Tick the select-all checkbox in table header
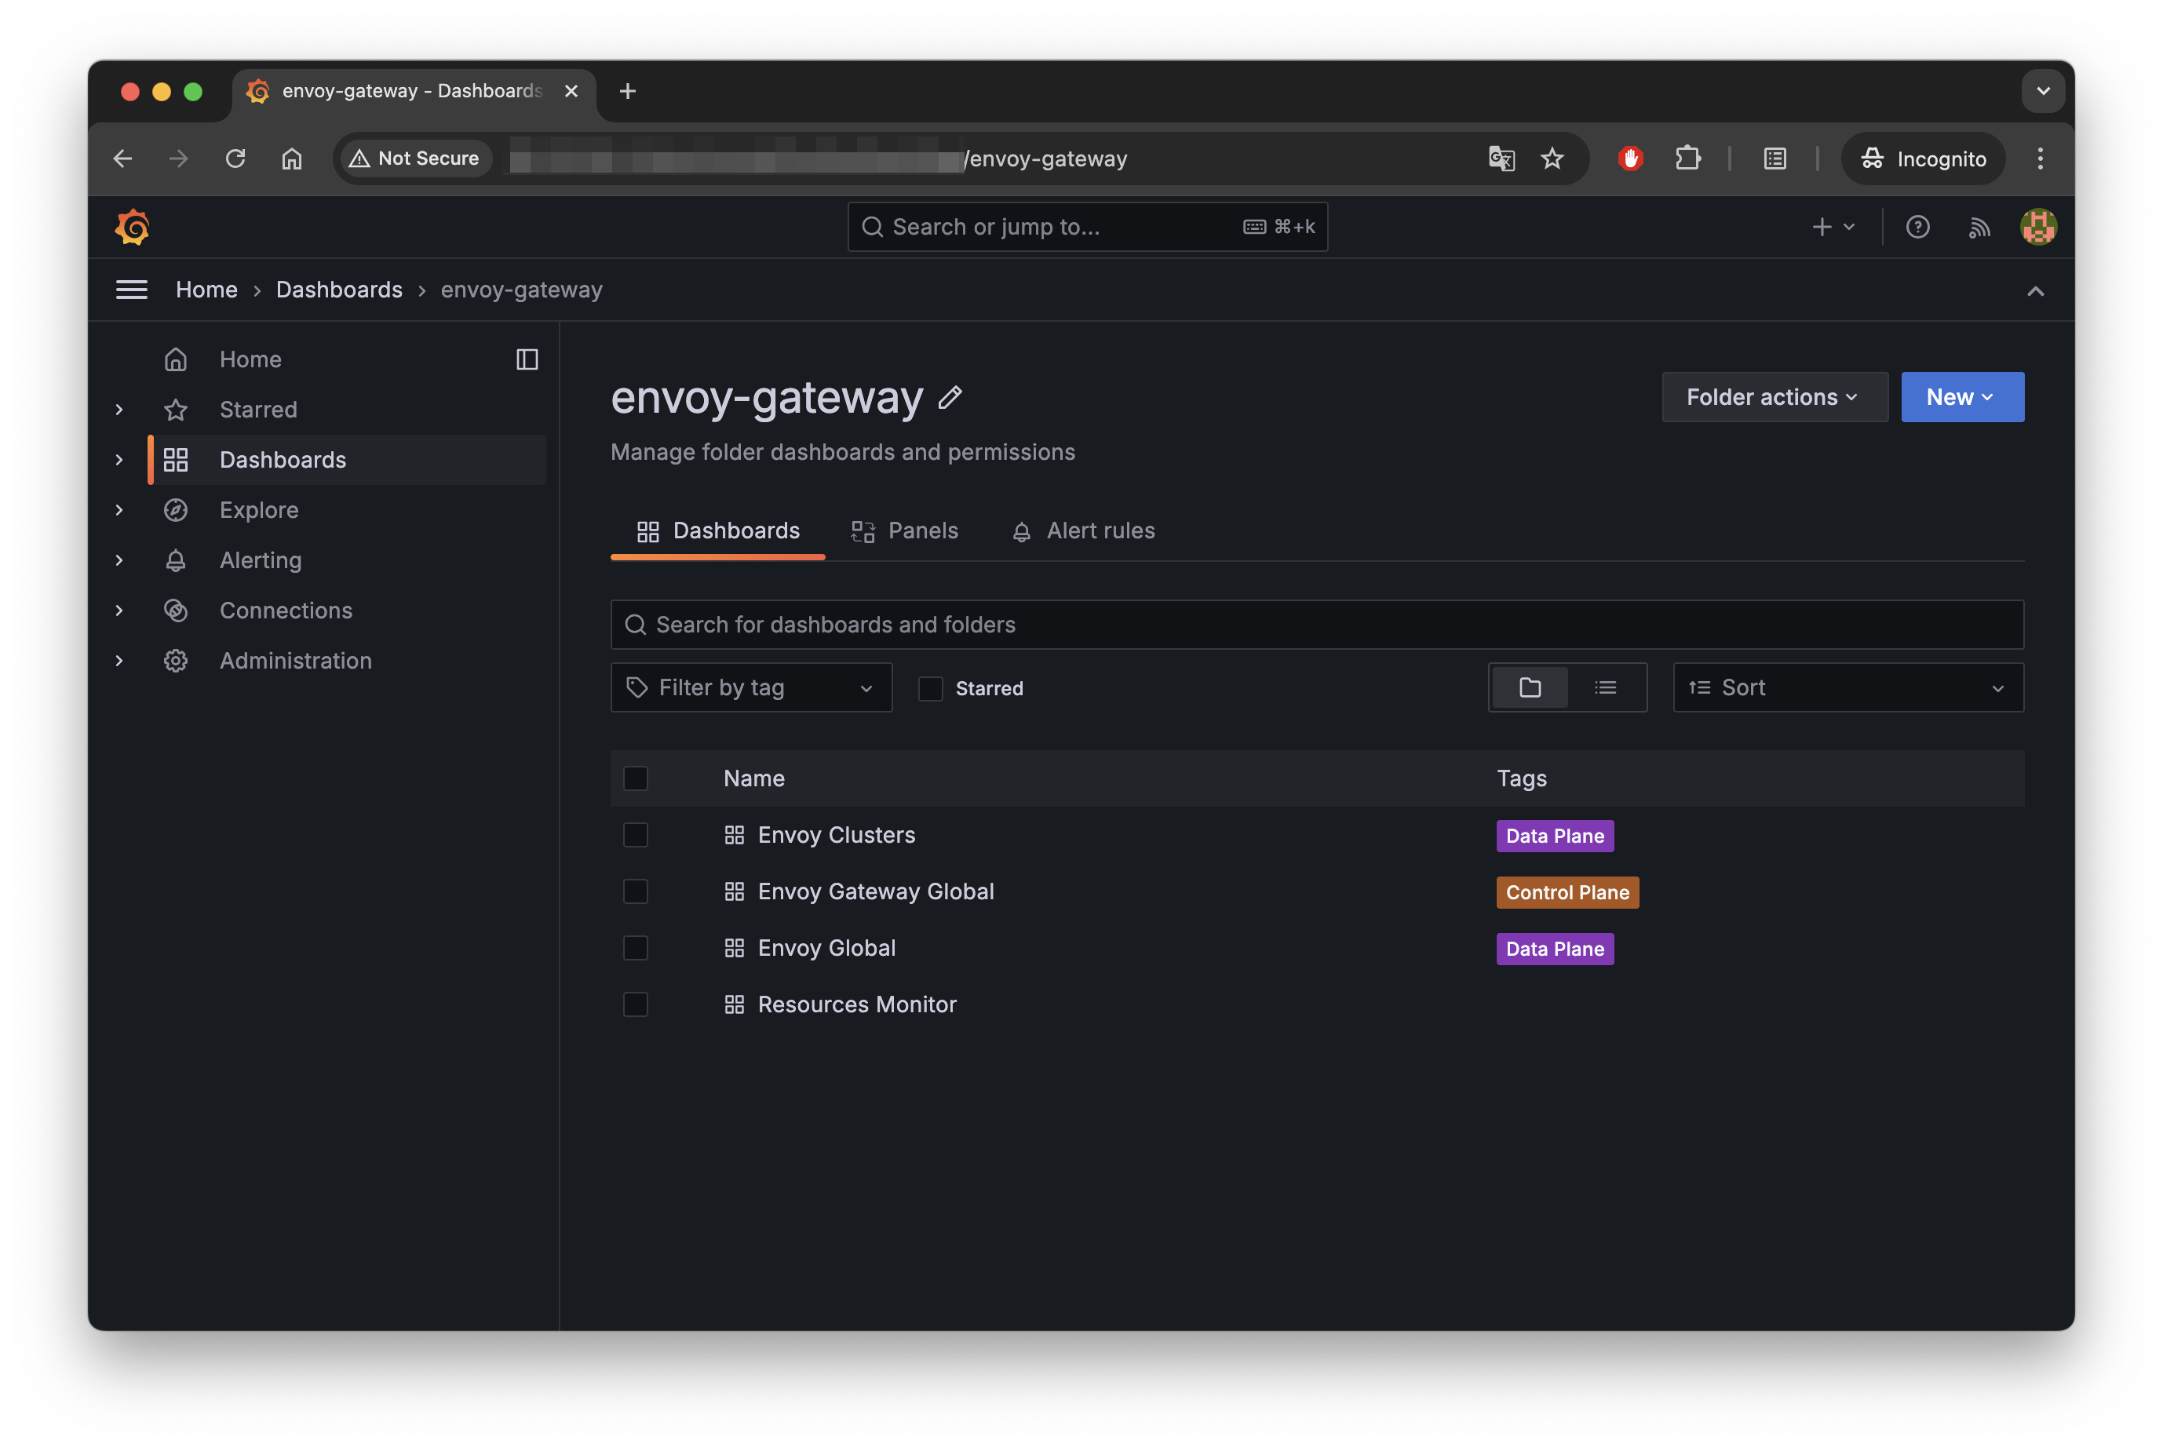The image size is (2163, 1447). pyautogui.click(x=636, y=779)
